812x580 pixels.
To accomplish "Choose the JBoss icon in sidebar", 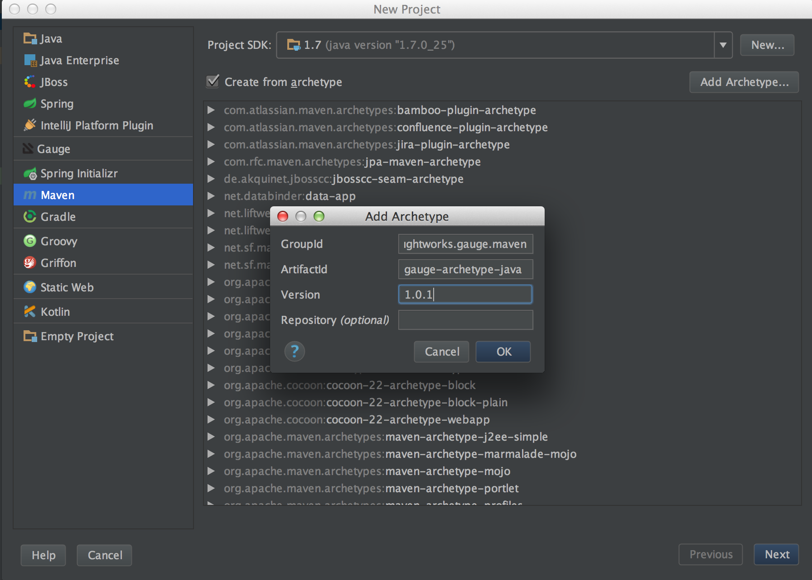I will 30,82.
